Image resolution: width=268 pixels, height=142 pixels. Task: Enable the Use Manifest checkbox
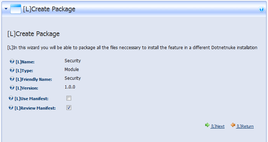click(69, 98)
